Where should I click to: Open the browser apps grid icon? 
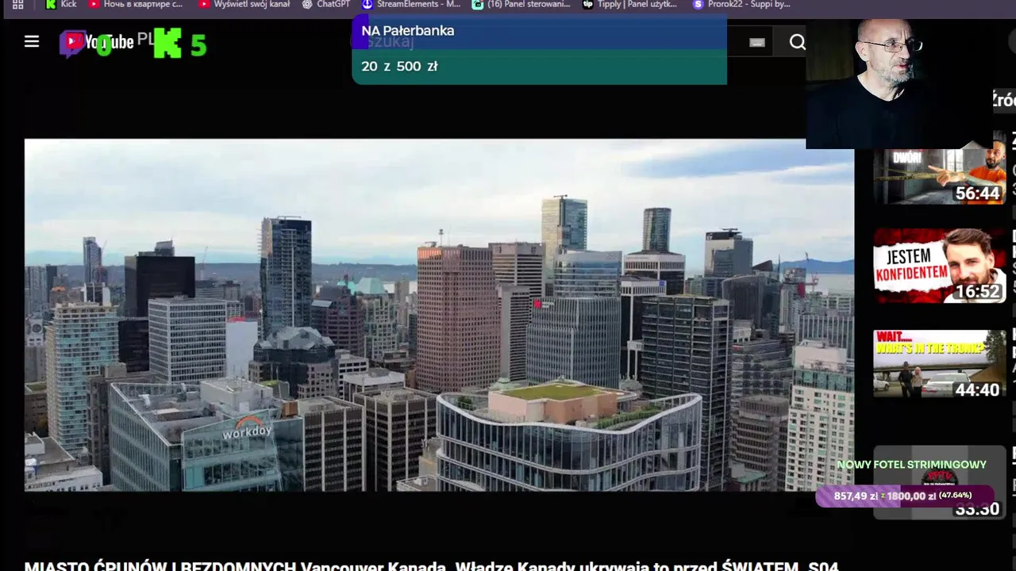pyautogui.click(x=17, y=5)
